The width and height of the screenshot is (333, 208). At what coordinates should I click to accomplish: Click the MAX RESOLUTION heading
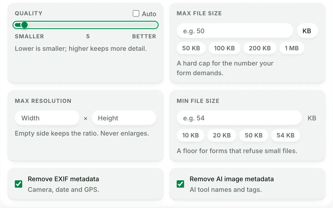(43, 101)
